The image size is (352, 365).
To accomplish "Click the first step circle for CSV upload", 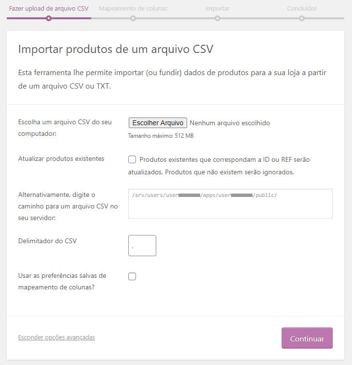I will click(x=48, y=18).
